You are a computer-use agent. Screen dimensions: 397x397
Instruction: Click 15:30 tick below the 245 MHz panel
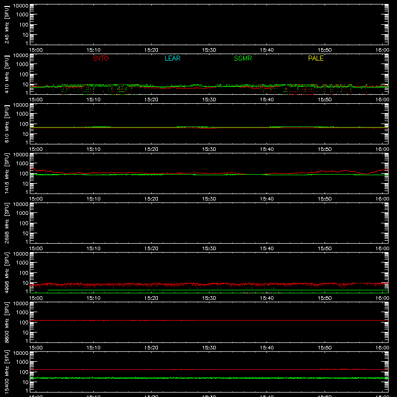(x=209, y=50)
